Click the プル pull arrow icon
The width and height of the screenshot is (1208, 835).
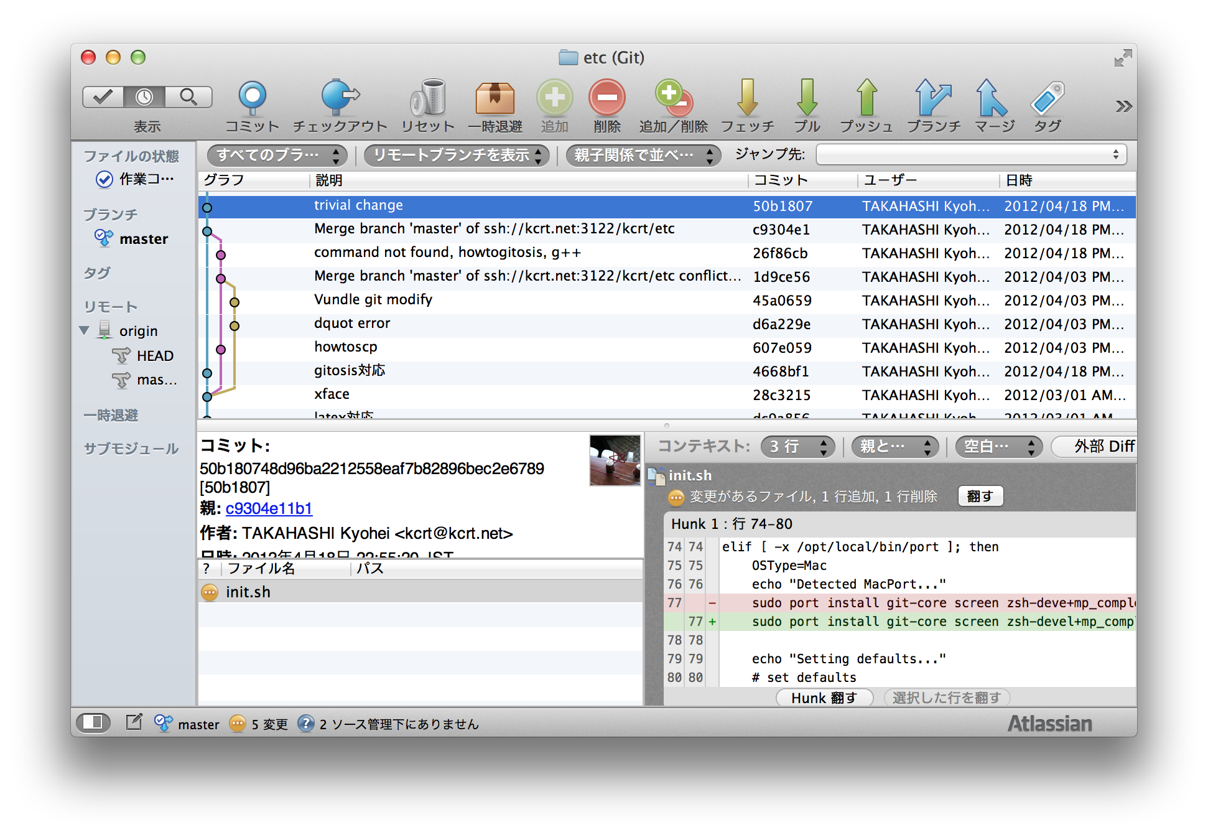pos(807,98)
